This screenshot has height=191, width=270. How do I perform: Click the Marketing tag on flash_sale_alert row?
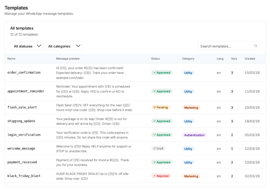(x=191, y=108)
